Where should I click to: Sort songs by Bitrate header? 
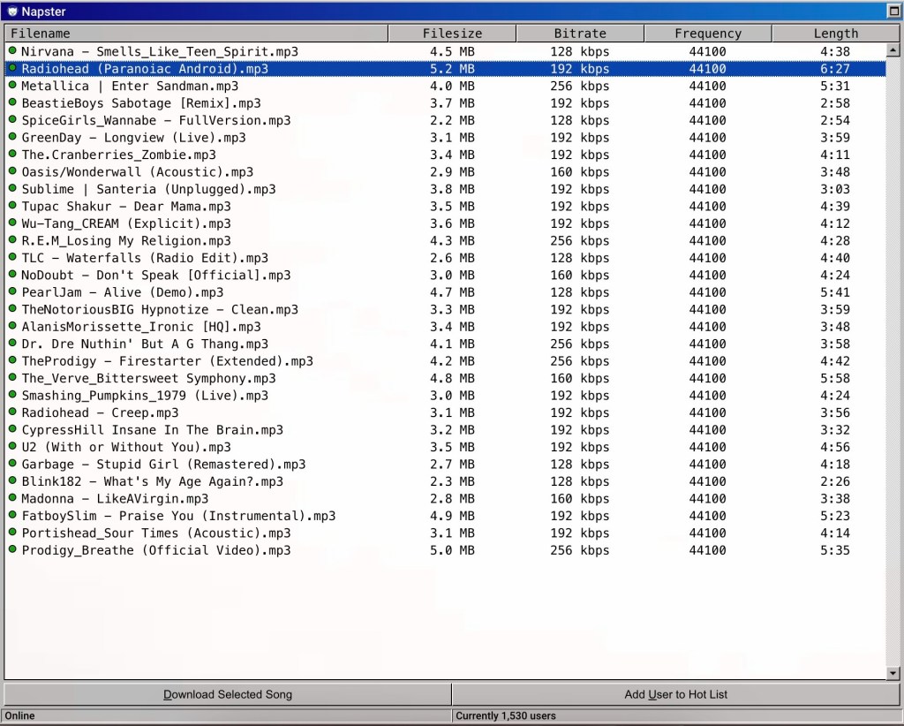pyautogui.click(x=580, y=34)
